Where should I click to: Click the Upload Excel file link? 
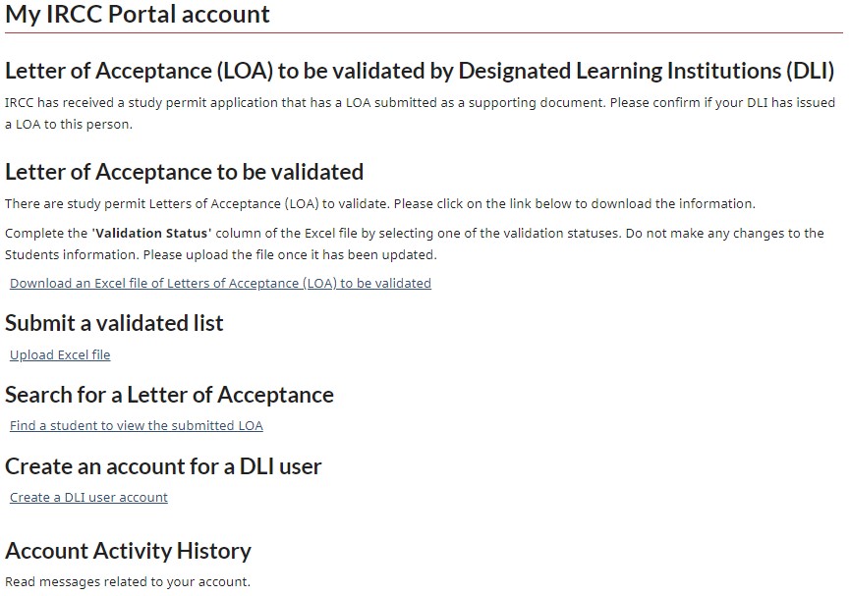[x=60, y=354]
